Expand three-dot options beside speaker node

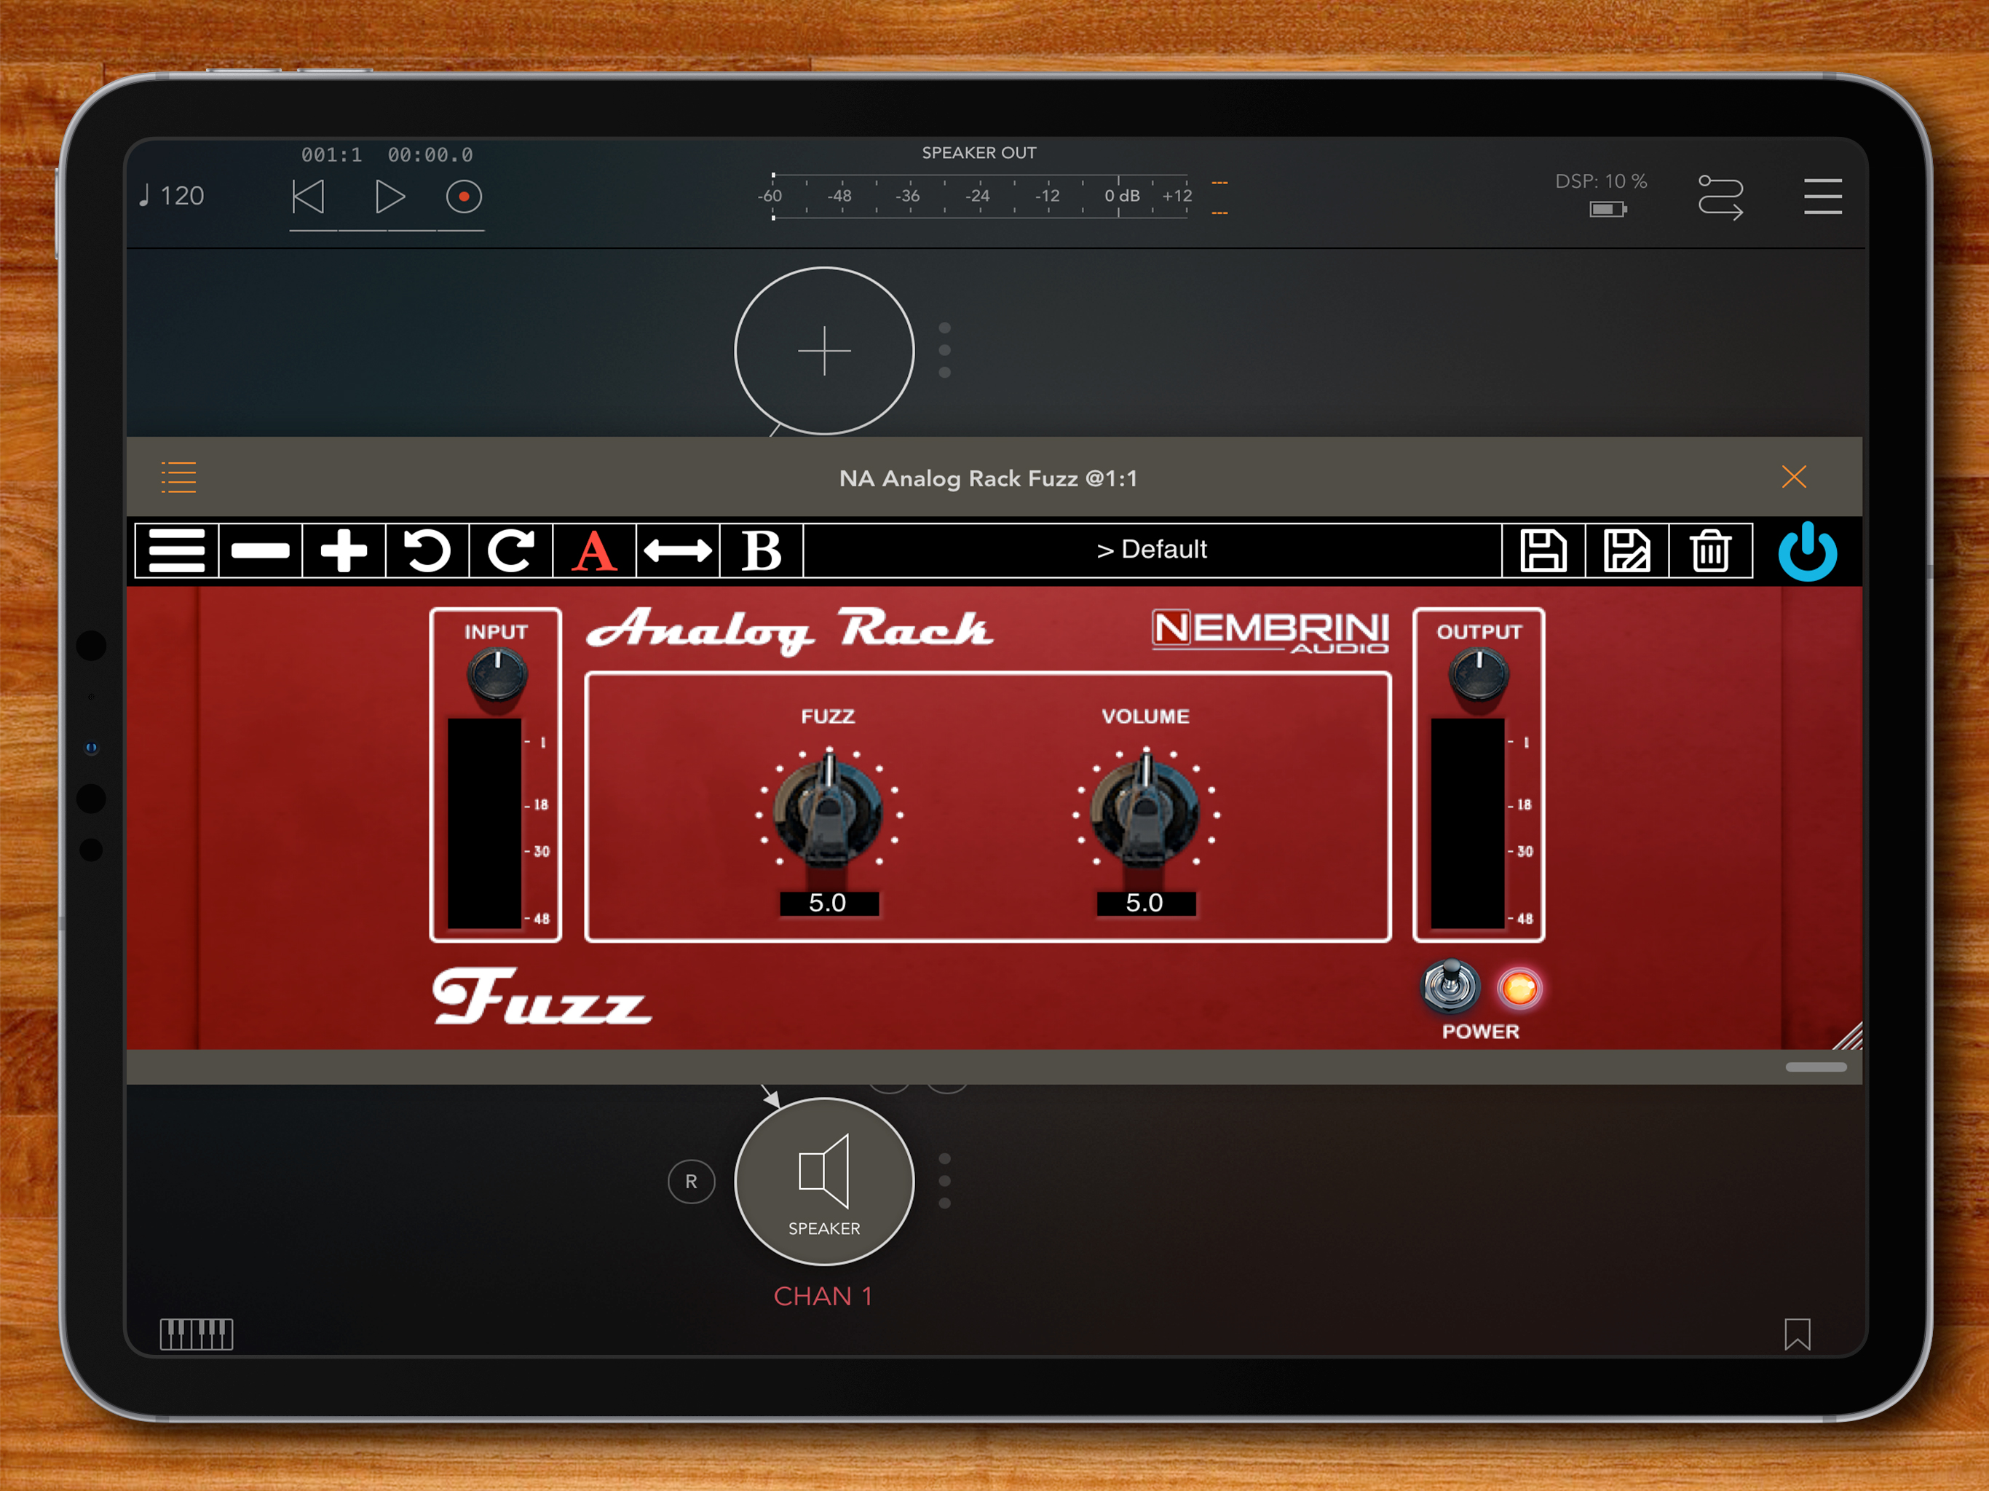click(x=944, y=1181)
